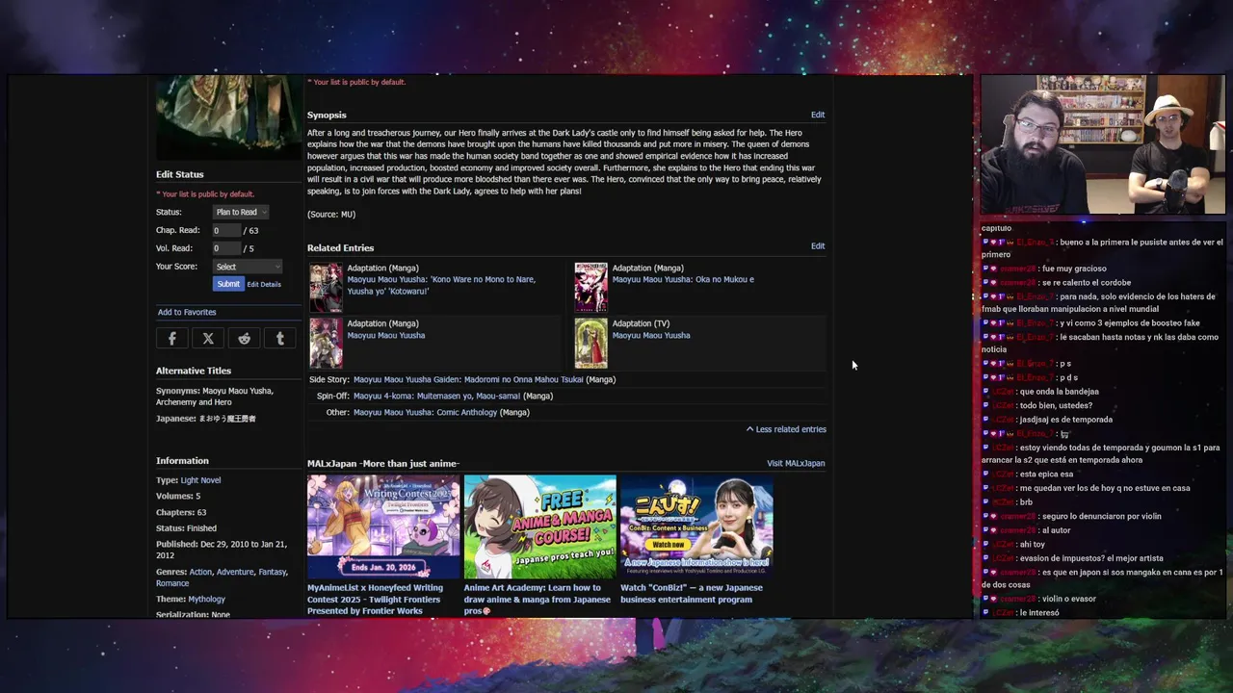This screenshot has width=1233, height=693.
Task: Share the entry on Reddit
Action: [244, 339]
